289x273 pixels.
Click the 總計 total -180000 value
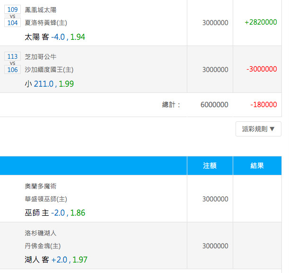263,105
